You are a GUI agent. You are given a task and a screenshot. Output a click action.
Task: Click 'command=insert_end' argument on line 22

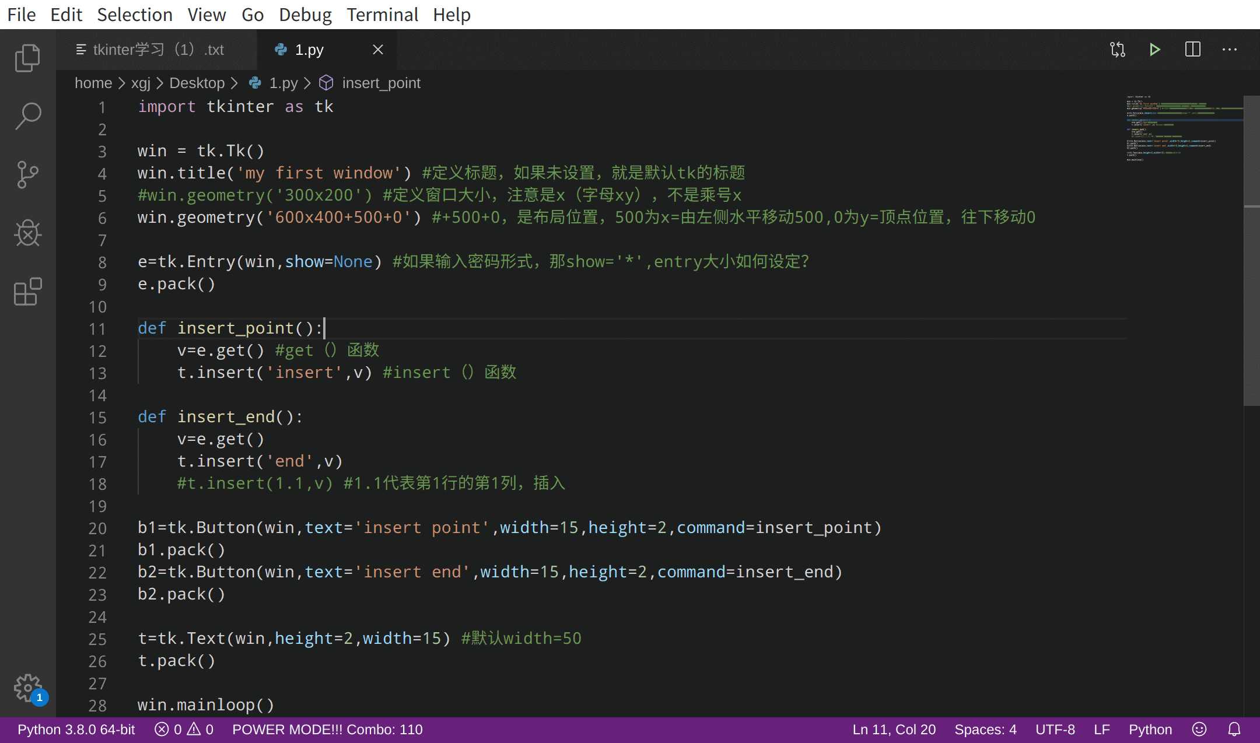[745, 572]
